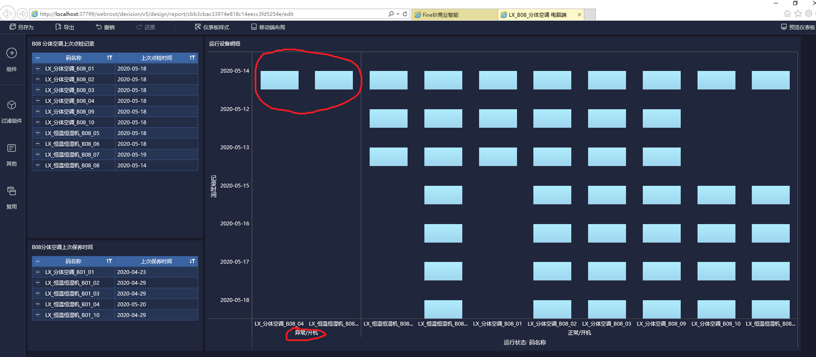Switch to FineBI商业智能 browser tab
Screen dimensions: 816x357
coord(455,15)
